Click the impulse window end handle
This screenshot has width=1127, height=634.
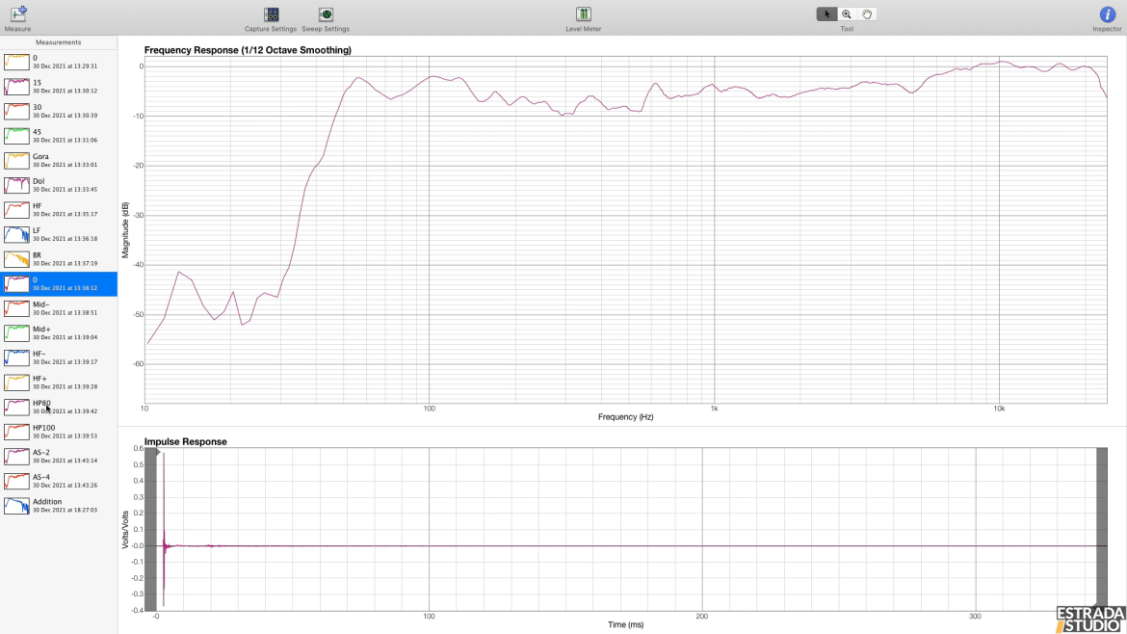pyautogui.click(x=1101, y=529)
